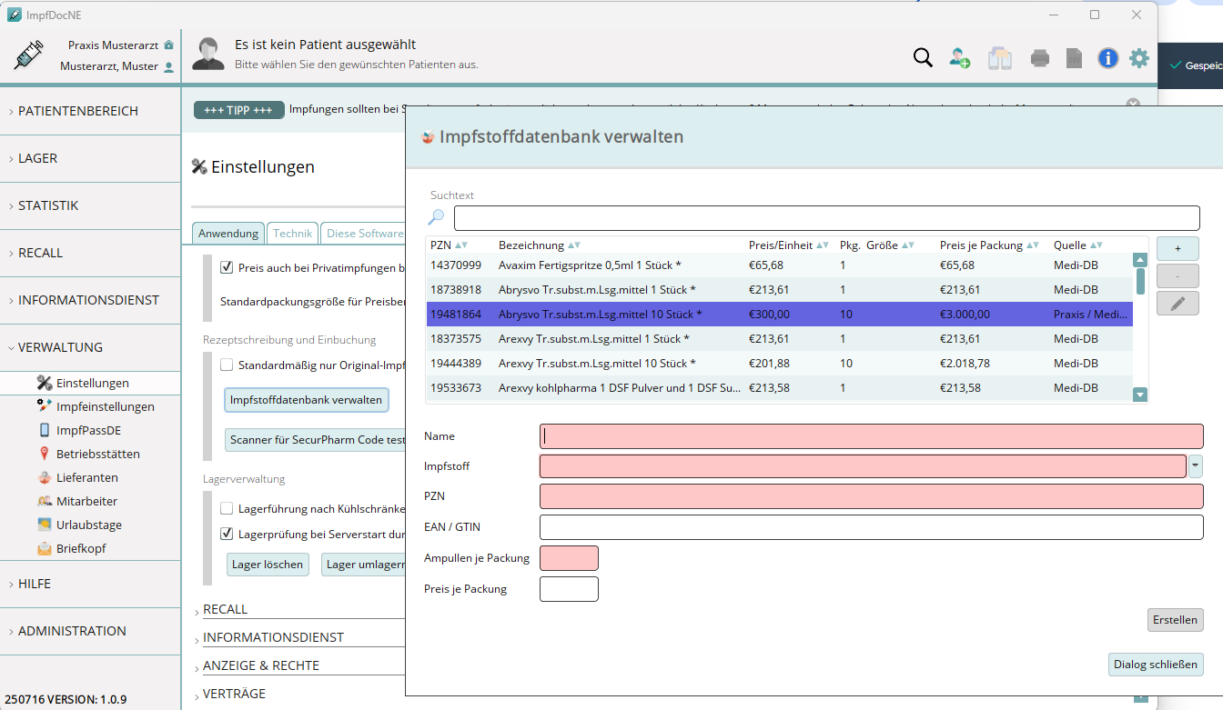Expand VERTRÄGE settings group
Viewport: 1223px width, 710px height.
234,694
